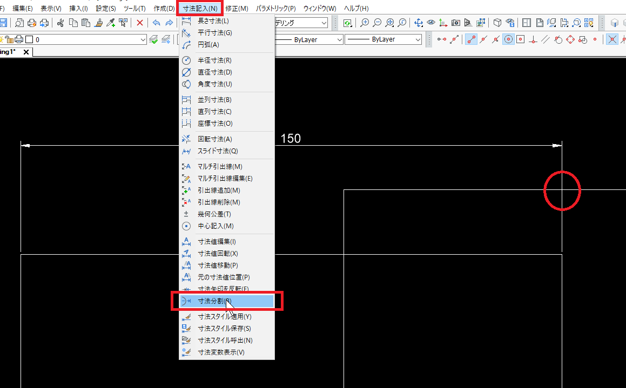The height and width of the screenshot is (388, 626).
Task: Choose 角度寸法(U) menu item
Action: [227, 84]
